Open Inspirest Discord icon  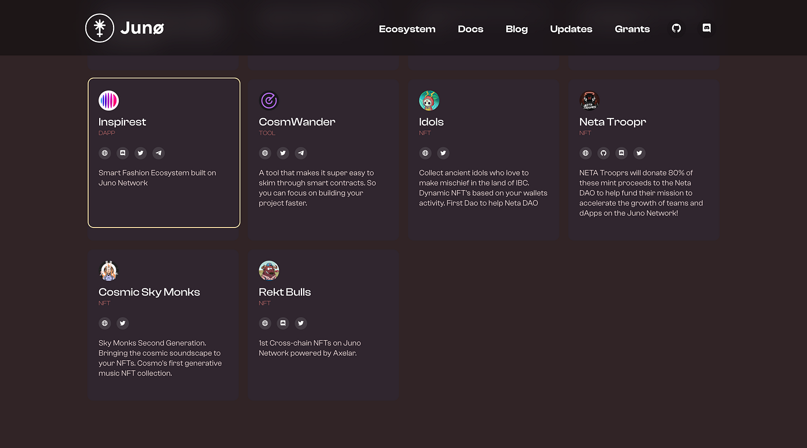(x=122, y=153)
